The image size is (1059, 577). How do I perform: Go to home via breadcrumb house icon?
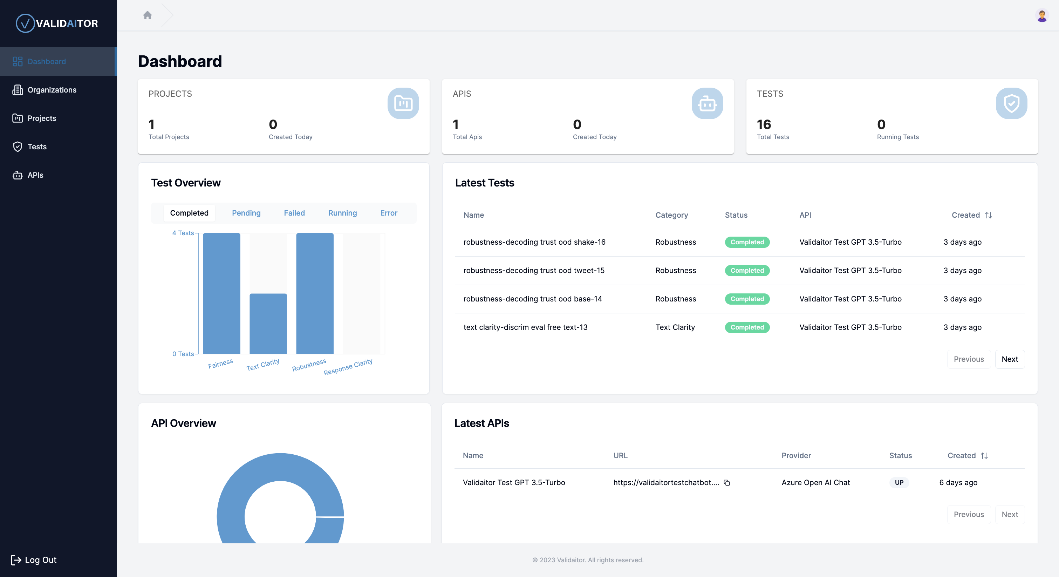[x=148, y=15]
